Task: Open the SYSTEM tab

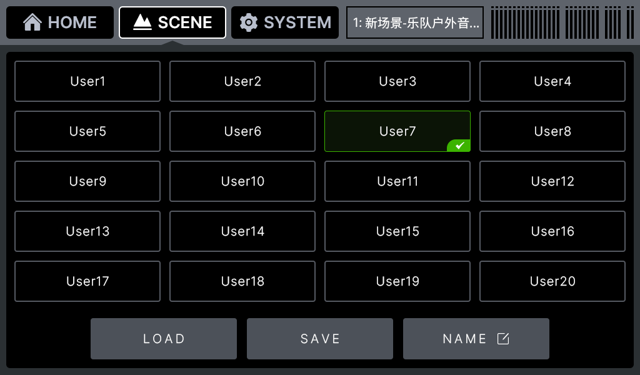Action: click(284, 22)
